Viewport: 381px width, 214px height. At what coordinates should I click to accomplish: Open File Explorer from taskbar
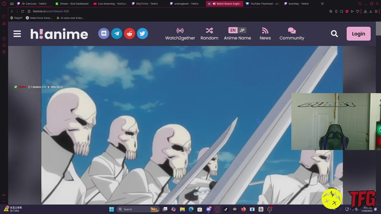(182, 209)
